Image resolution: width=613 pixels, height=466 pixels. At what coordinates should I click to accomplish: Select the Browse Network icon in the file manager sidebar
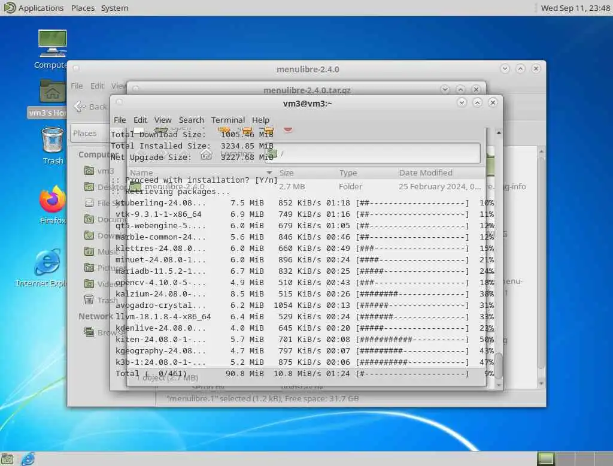[x=89, y=332]
